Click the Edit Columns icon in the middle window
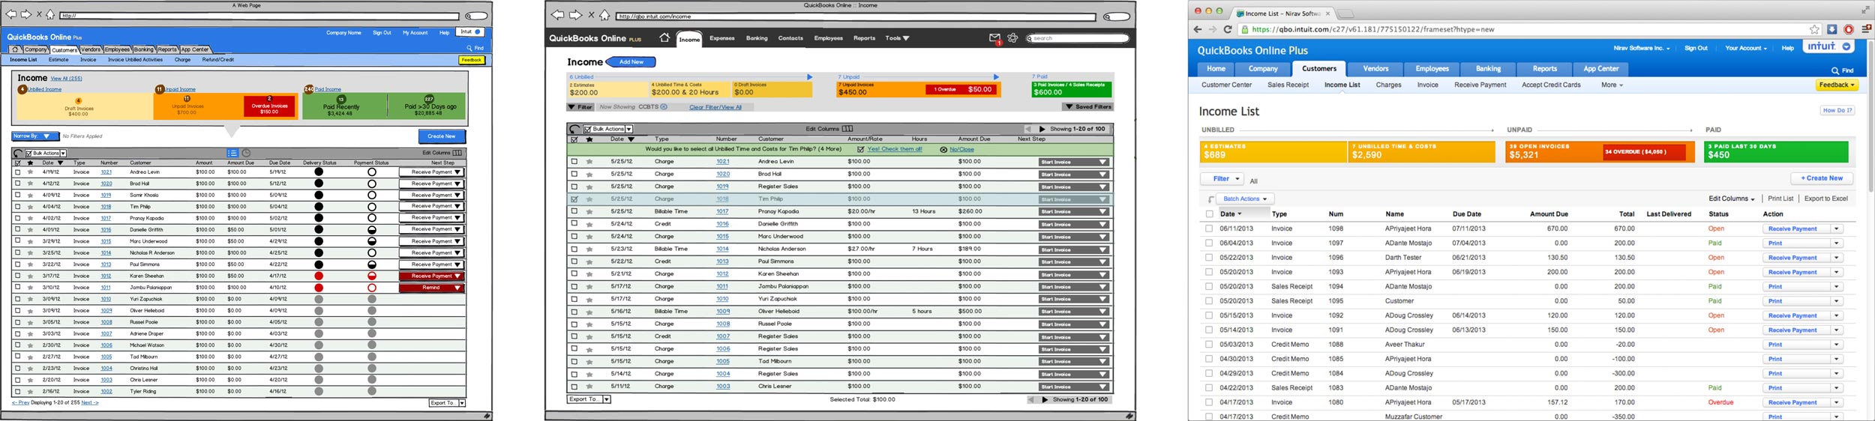 [847, 129]
